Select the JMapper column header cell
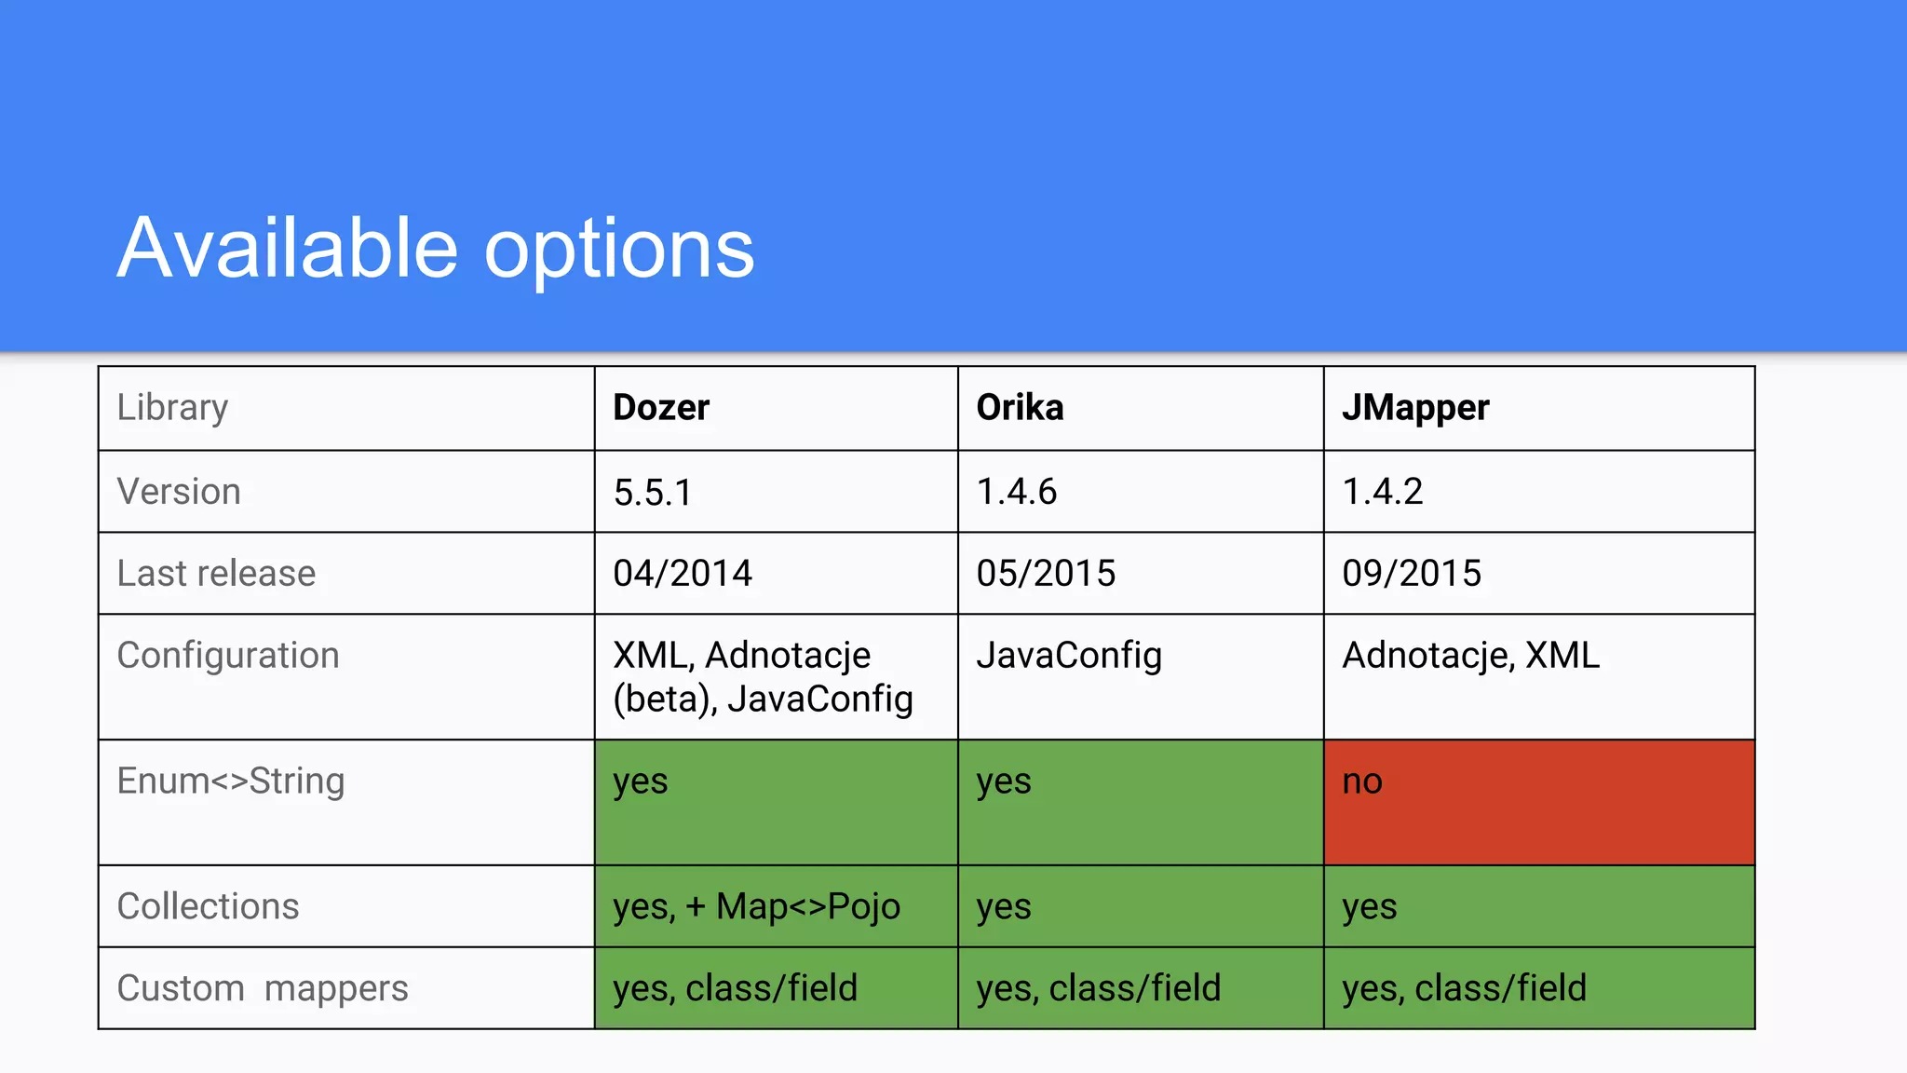The image size is (1907, 1073). pos(1539,408)
